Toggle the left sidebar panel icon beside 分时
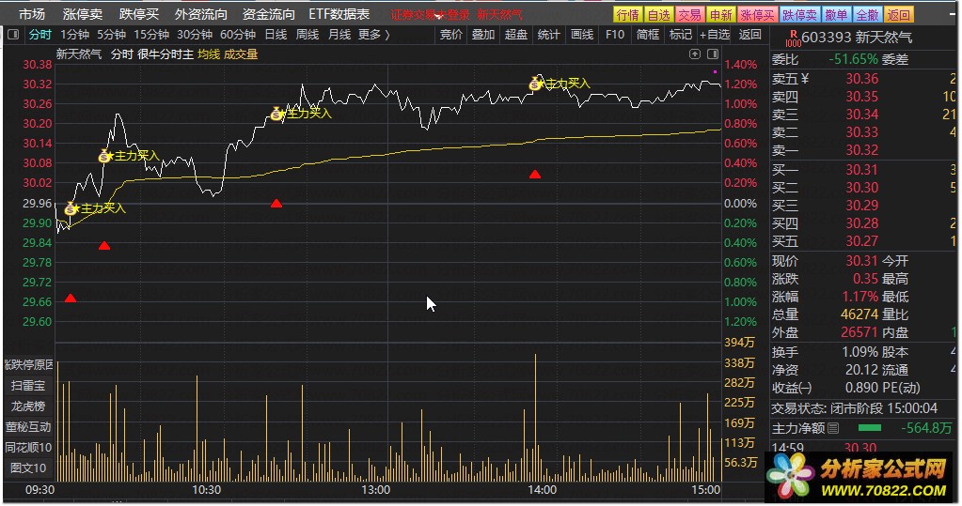This screenshot has width=962, height=506. [x=13, y=35]
